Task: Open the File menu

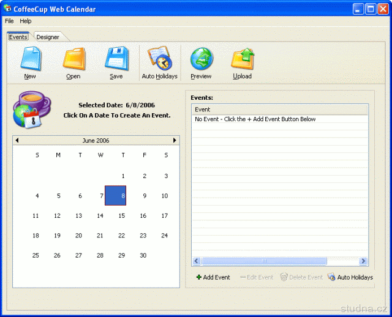Action: (9, 21)
